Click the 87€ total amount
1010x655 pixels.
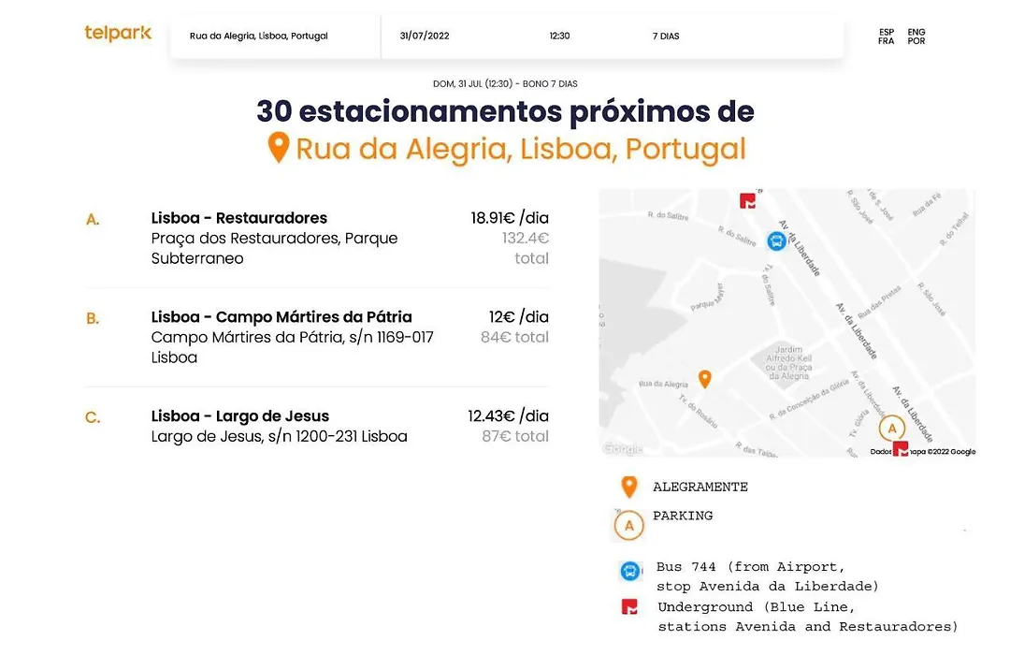(515, 436)
